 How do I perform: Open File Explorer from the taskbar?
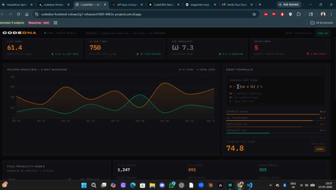pyautogui.click(x=152, y=185)
